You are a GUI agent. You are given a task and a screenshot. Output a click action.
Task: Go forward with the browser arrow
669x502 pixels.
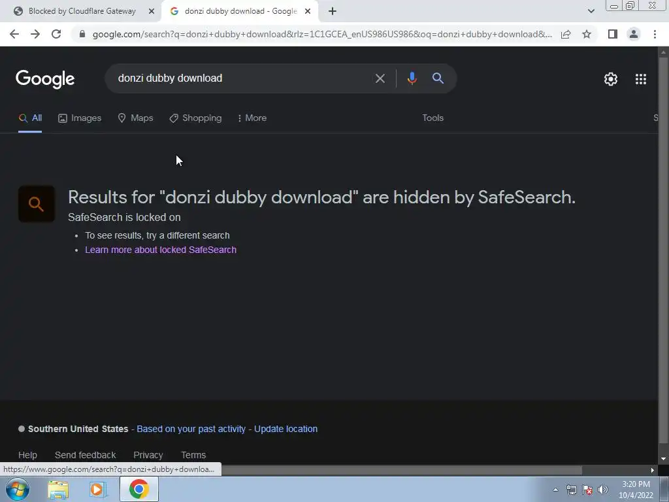tap(35, 34)
